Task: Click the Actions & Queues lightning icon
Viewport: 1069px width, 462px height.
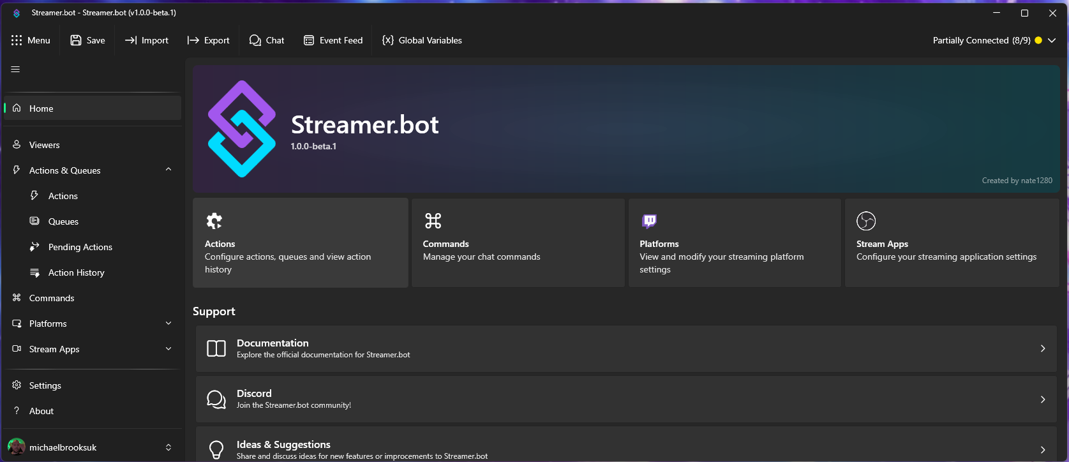Action: click(x=17, y=170)
